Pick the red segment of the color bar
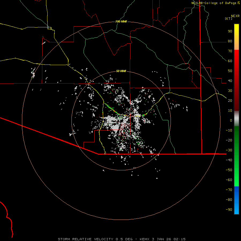Image resolution: width=241 pixels, height=241 pixels. [236, 80]
